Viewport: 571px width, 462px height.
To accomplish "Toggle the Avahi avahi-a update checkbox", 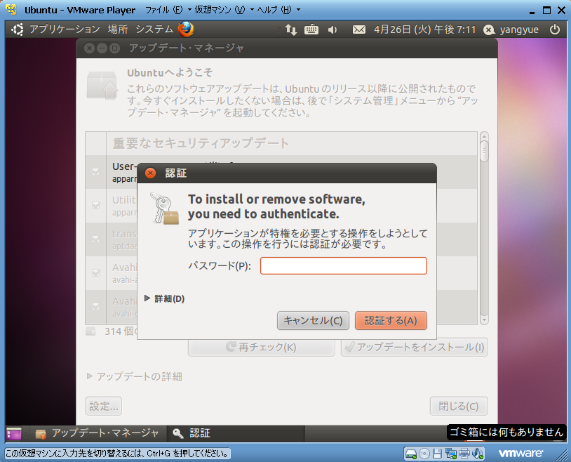I will (x=96, y=272).
